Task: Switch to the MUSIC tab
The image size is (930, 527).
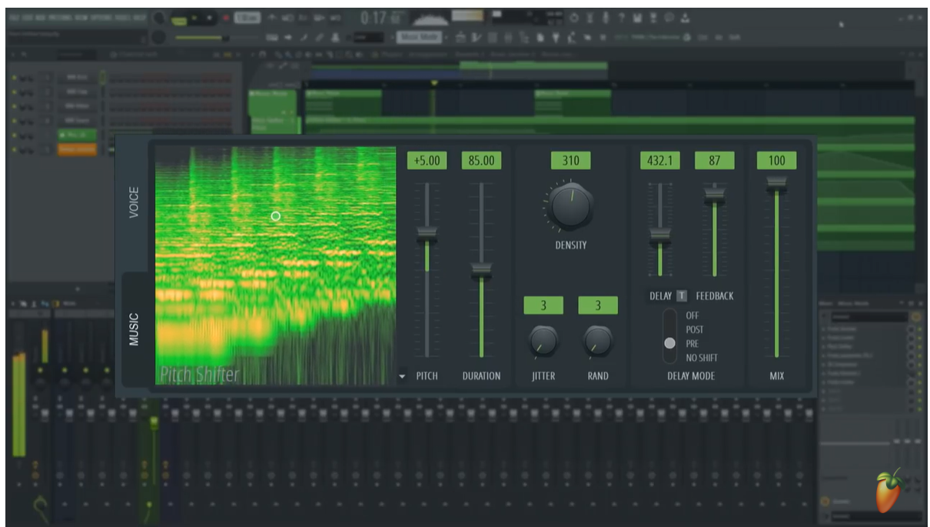Action: pyautogui.click(x=134, y=329)
